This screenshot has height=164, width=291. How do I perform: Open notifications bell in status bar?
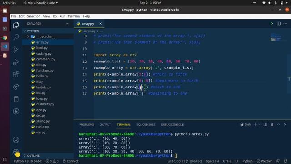point(286,161)
